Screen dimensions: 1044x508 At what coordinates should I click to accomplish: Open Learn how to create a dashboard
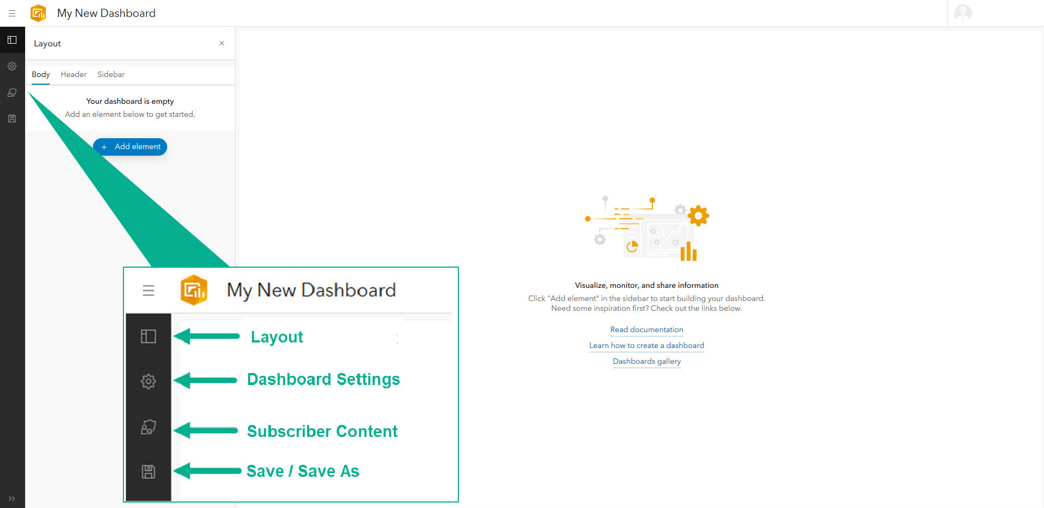[646, 345]
